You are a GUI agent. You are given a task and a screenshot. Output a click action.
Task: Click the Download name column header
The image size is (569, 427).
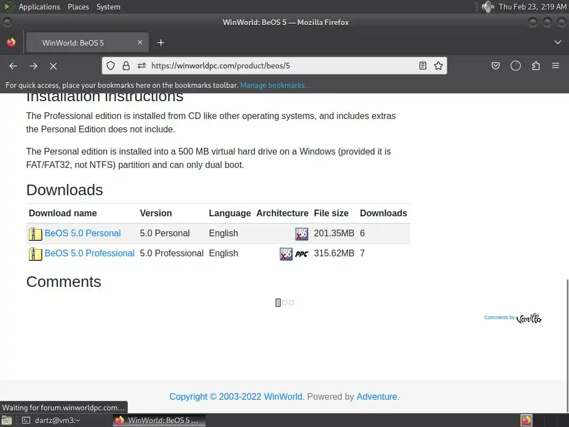click(63, 213)
